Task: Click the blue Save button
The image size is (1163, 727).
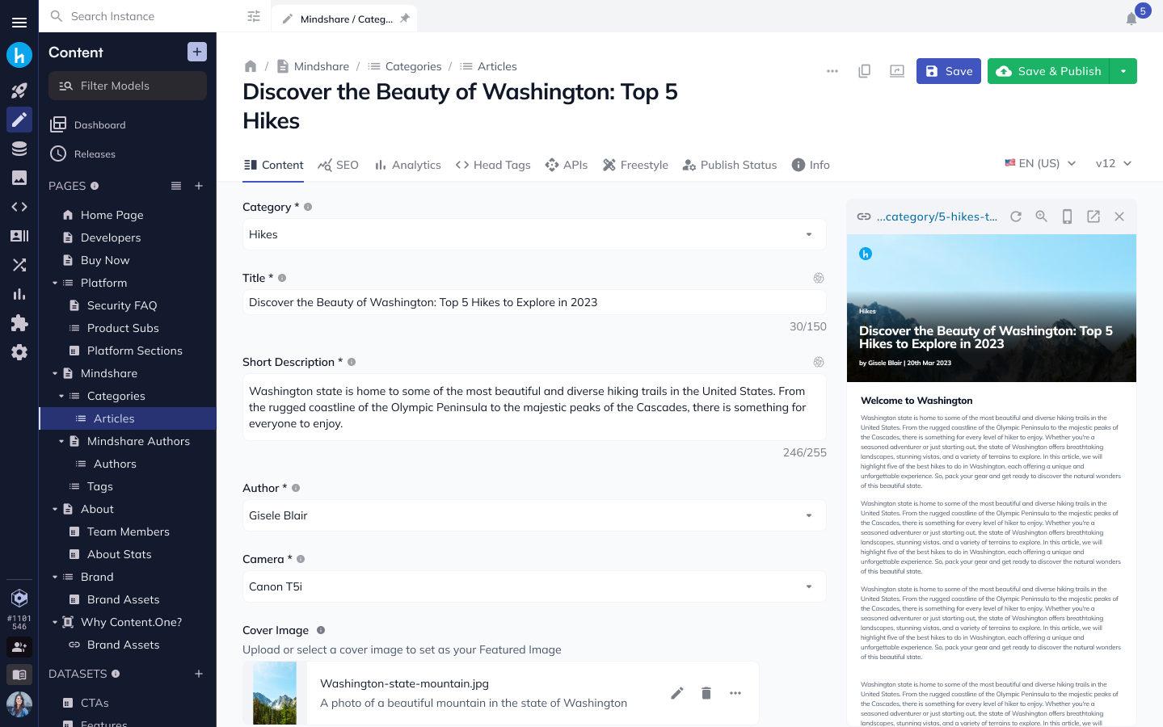Action: pos(948,71)
